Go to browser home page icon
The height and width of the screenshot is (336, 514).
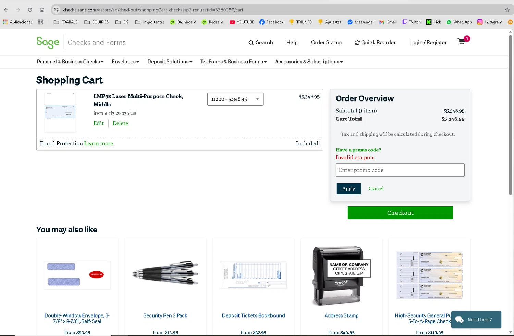(42, 10)
